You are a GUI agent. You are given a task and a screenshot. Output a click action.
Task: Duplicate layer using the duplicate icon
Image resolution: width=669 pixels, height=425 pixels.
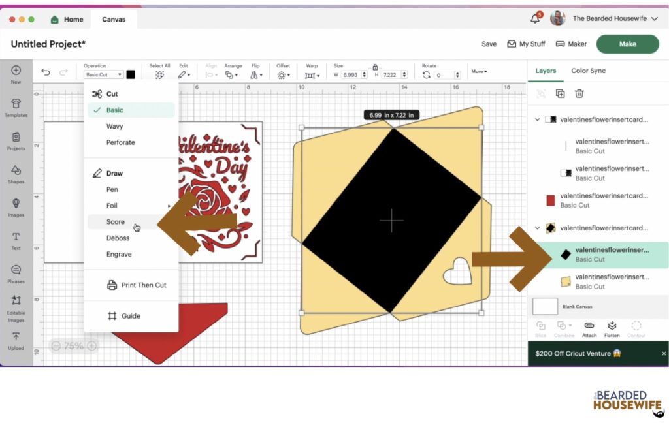[560, 93]
